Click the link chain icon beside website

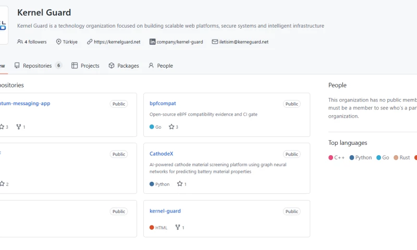(x=90, y=42)
